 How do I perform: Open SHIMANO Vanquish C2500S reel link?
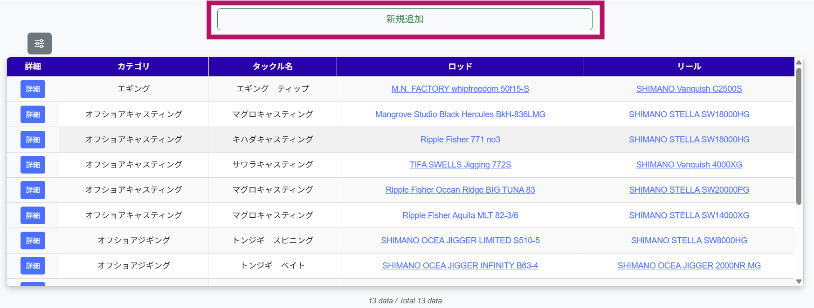(x=689, y=89)
